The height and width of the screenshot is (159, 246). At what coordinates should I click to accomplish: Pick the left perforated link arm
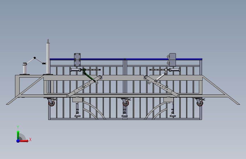pos(84,86)
